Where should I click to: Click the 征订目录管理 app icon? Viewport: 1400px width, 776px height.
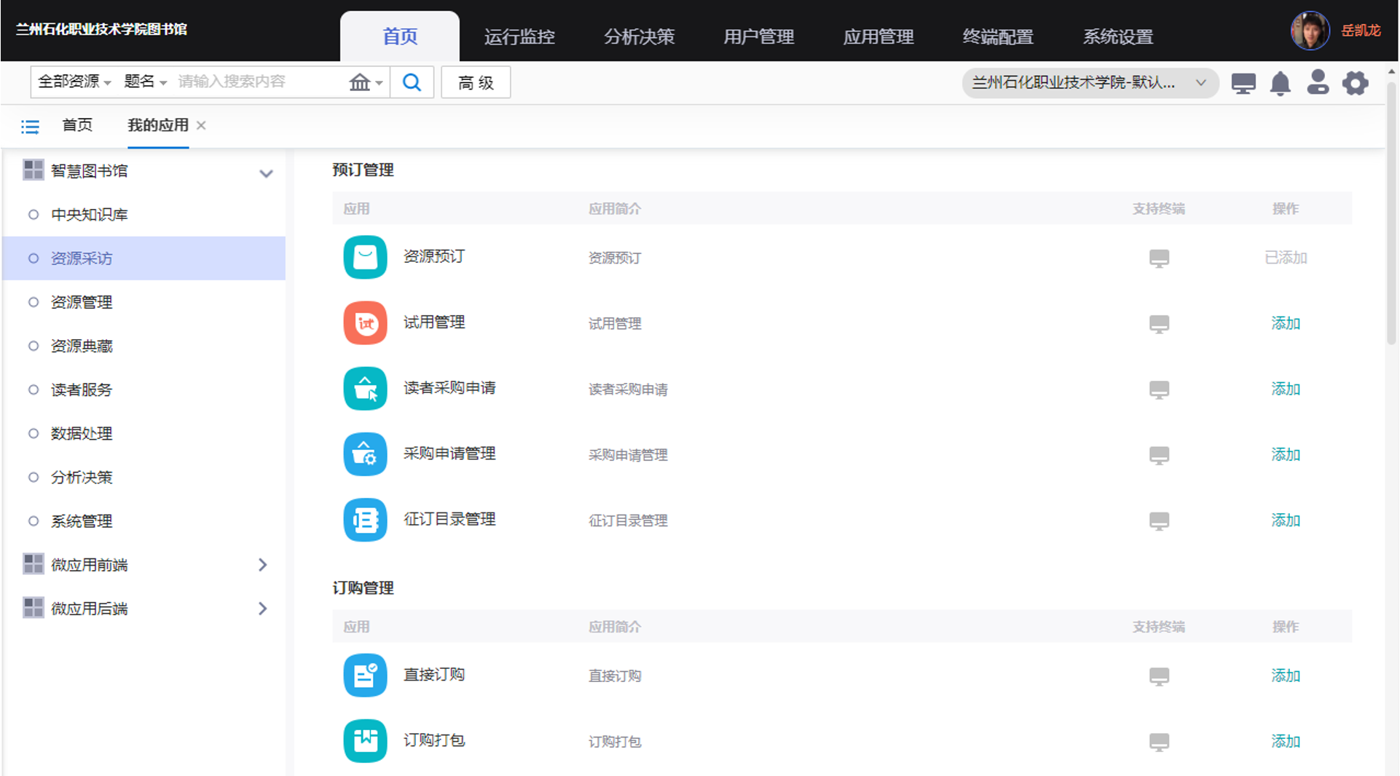(x=365, y=520)
